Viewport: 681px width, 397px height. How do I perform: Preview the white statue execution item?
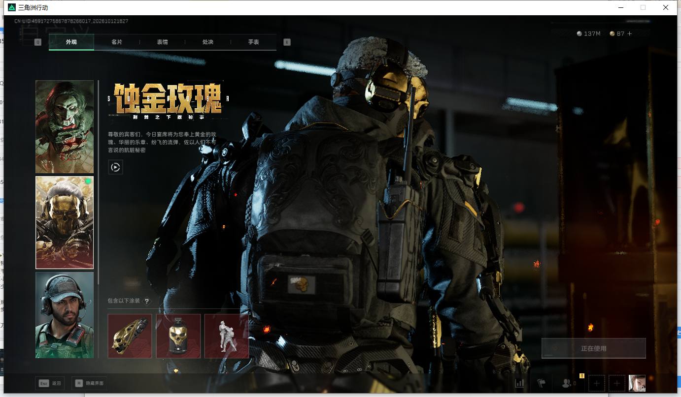(x=227, y=336)
